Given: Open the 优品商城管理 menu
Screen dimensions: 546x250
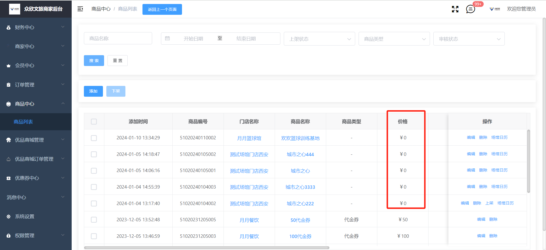Looking at the screenshot, I should (36, 140).
